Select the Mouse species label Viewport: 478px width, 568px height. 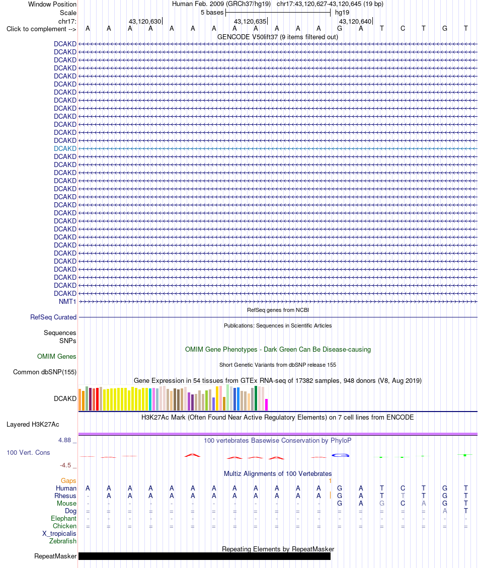tap(66, 504)
